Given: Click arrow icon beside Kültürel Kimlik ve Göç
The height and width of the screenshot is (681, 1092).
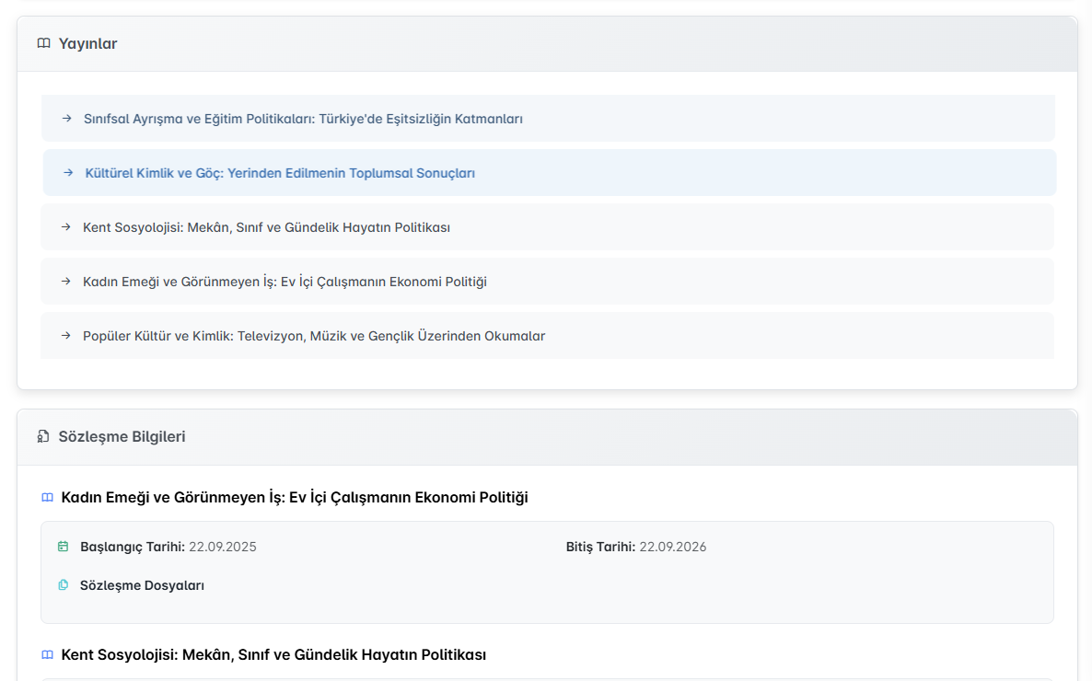Looking at the screenshot, I should coord(68,173).
